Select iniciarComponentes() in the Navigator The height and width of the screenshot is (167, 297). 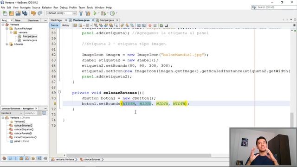[x=26, y=137]
